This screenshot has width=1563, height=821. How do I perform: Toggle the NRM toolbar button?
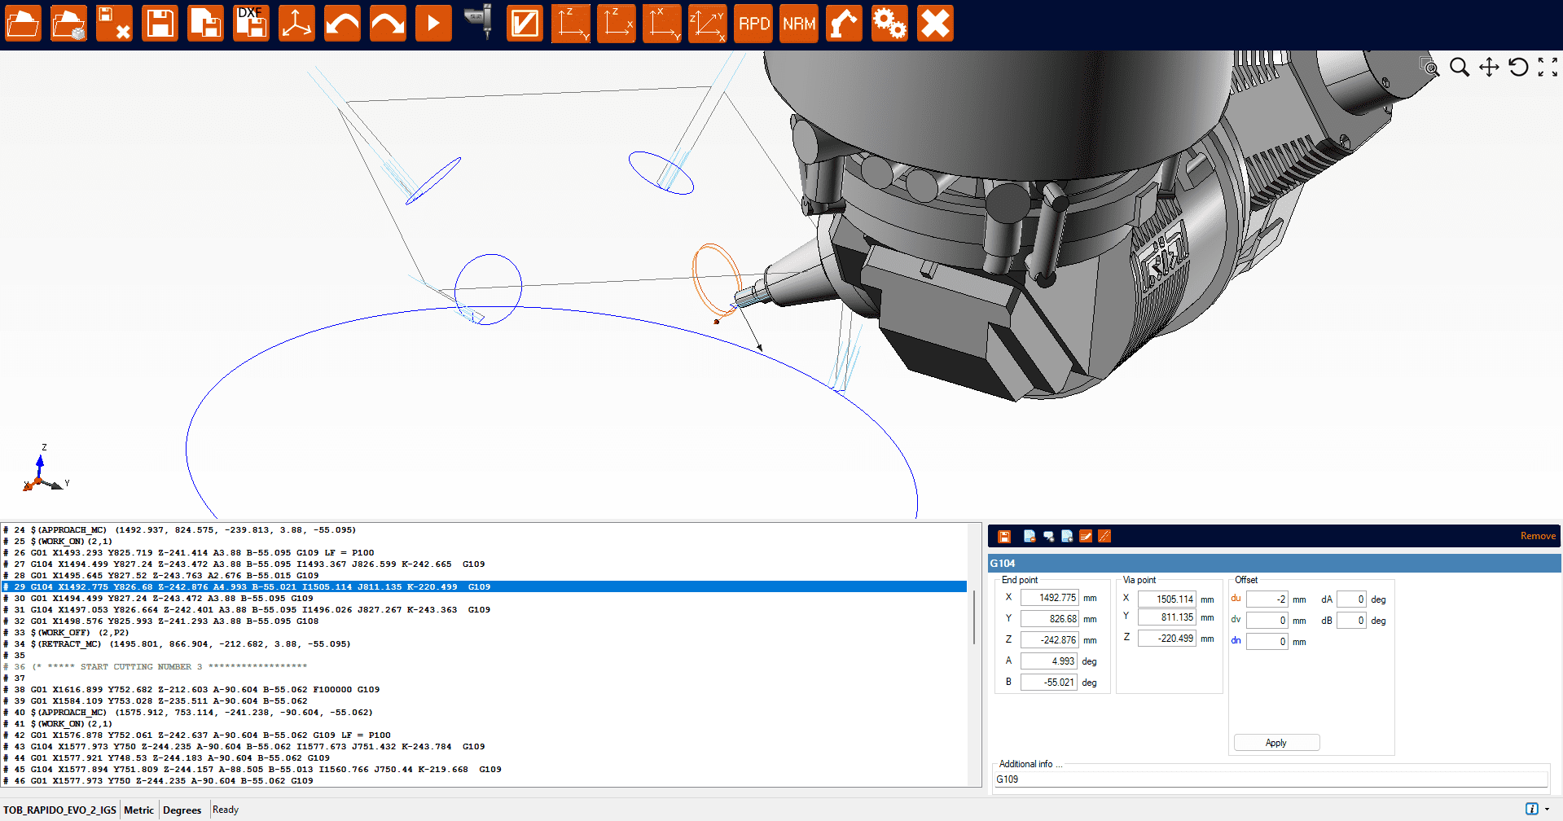point(799,24)
